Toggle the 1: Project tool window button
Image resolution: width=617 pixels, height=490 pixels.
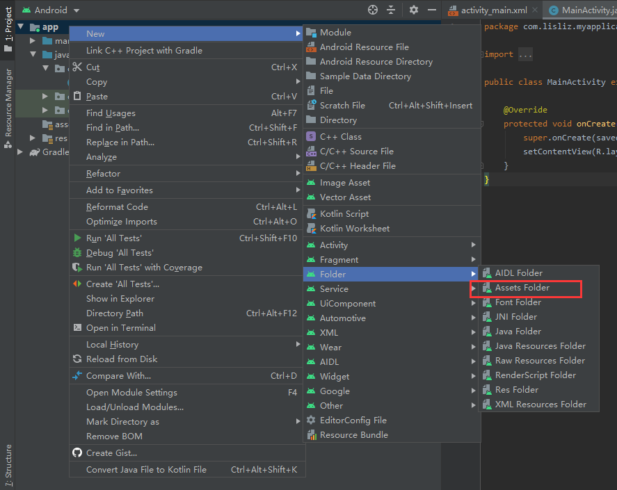tap(8, 29)
